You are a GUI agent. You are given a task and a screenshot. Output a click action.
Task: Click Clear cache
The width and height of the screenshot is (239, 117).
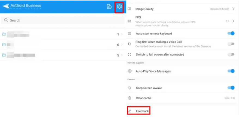tap(181, 98)
